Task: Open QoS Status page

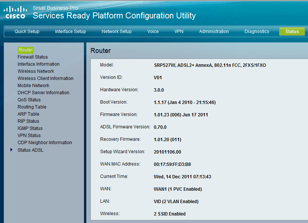Action: [x=29, y=100]
